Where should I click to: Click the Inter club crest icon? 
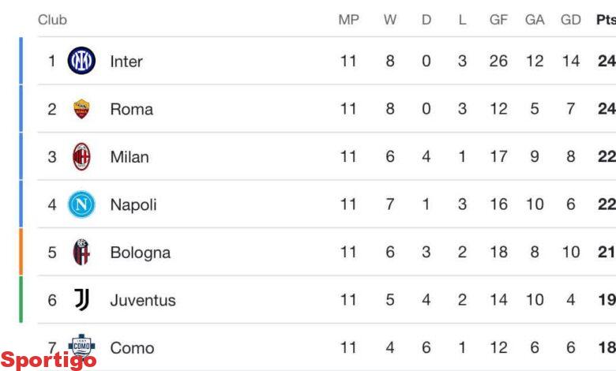click(81, 61)
